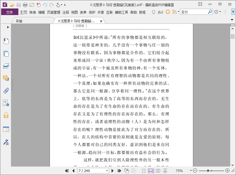Open the 注释 ribbon tab
This screenshot has height=175, width=236.
(x=66, y=12)
